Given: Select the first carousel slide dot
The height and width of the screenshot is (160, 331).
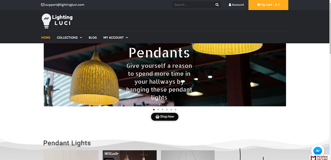Looking at the screenshot, I should 154,109.
